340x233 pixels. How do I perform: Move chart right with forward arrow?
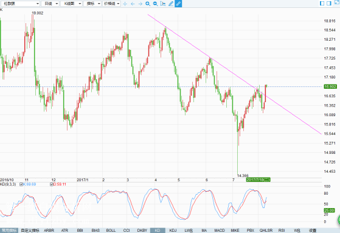(x=141, y=4)
